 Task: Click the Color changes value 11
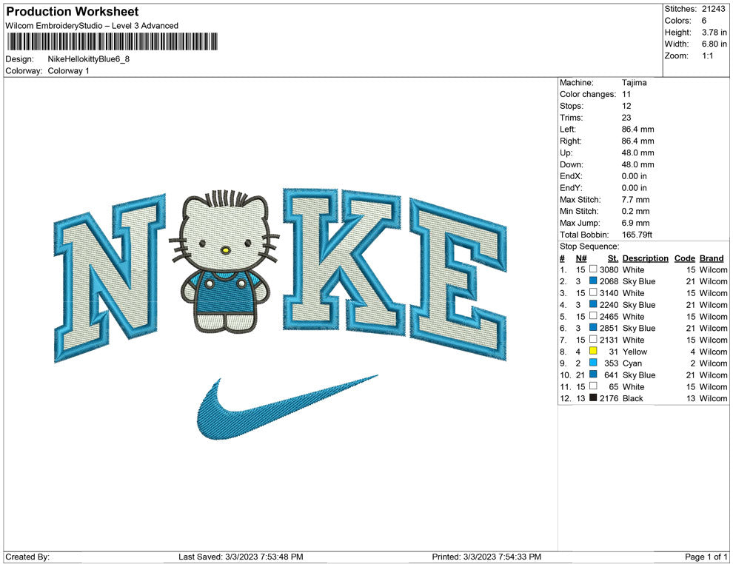[x=626, y=95]
